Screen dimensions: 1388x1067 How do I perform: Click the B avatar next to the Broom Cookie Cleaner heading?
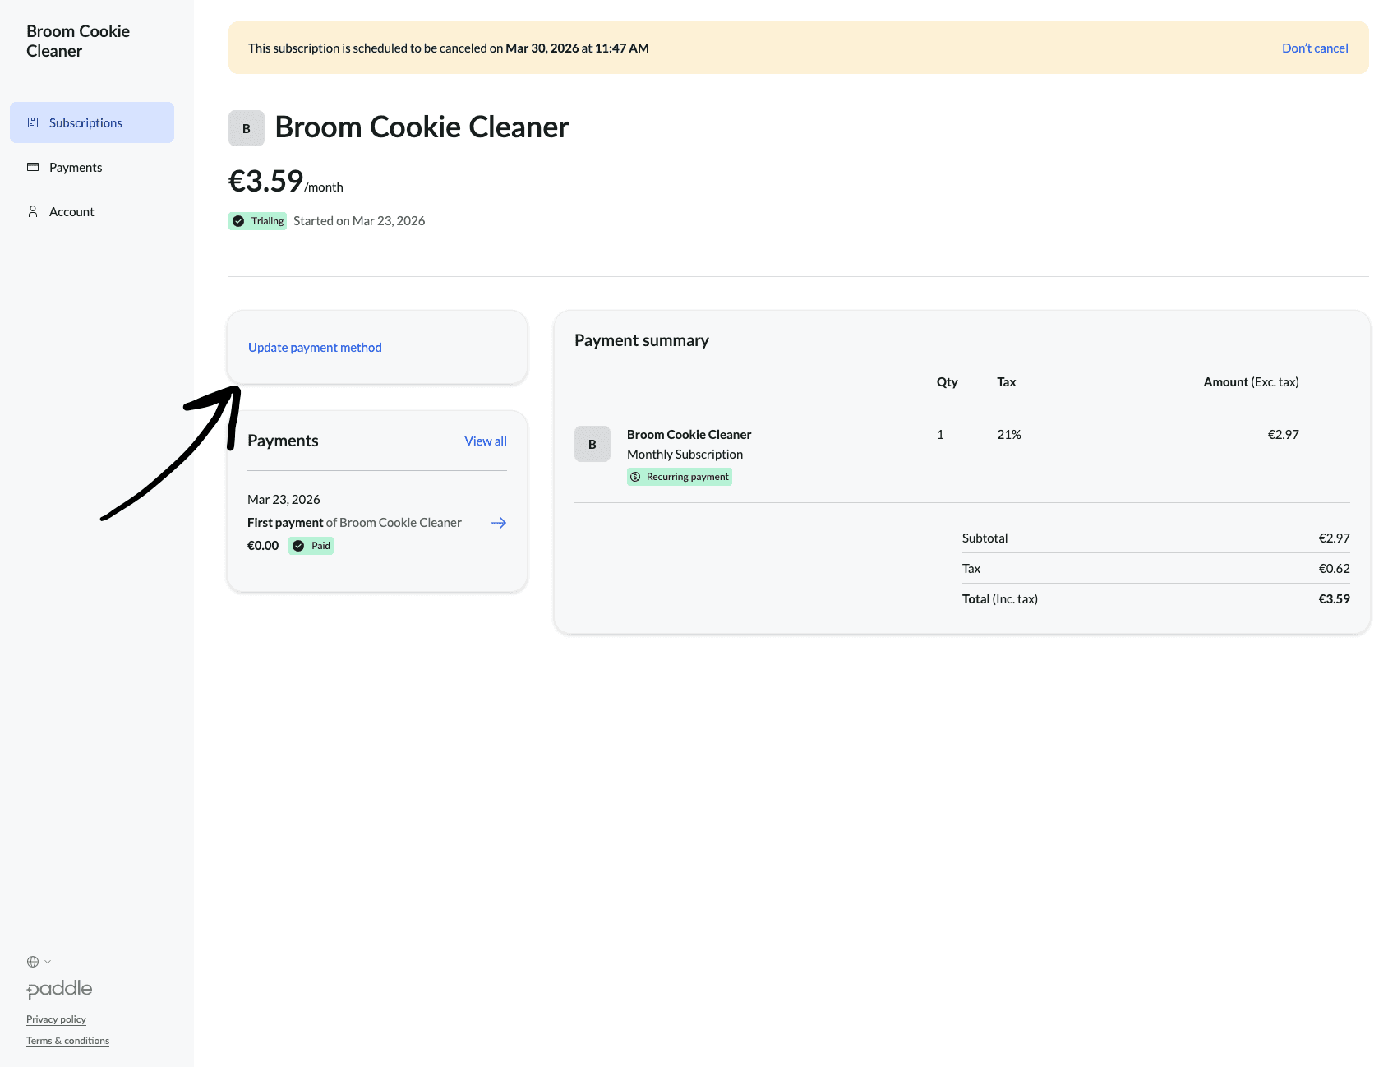[246, 128]
